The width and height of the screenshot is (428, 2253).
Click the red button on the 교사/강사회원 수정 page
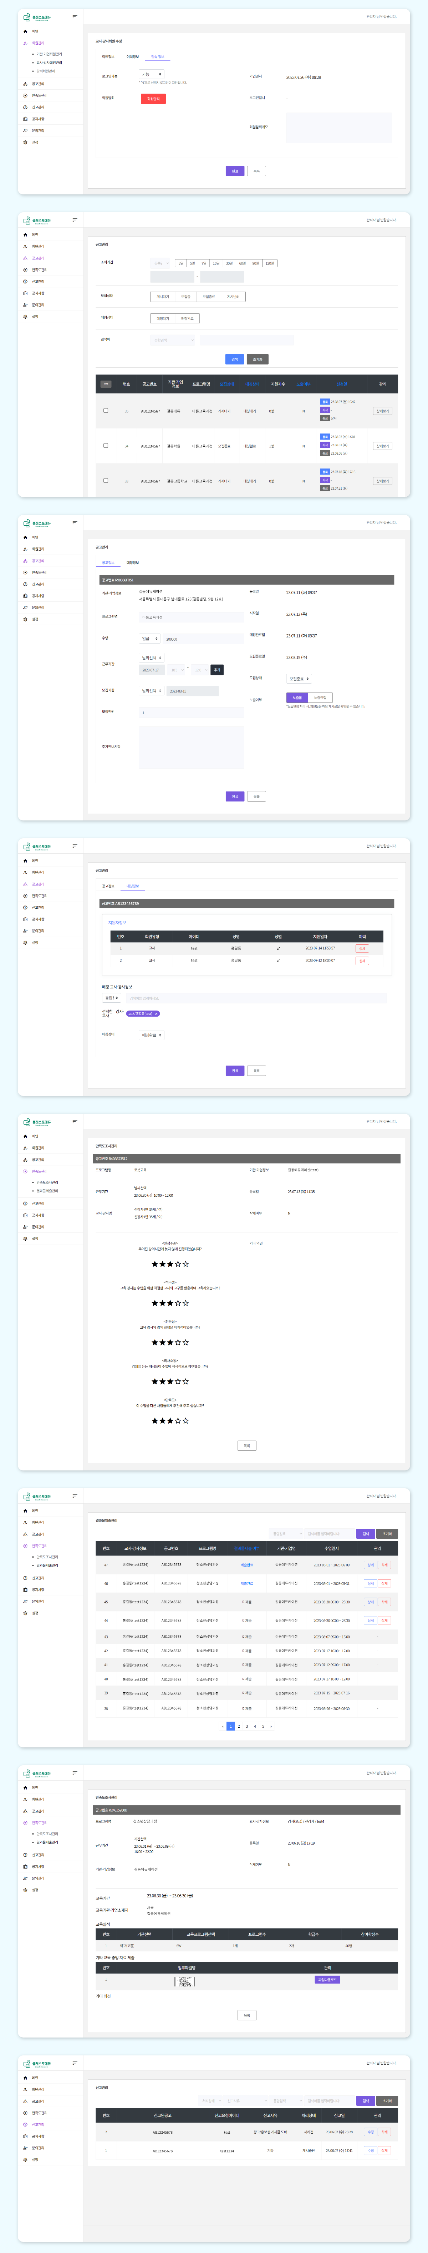(153, 99)
